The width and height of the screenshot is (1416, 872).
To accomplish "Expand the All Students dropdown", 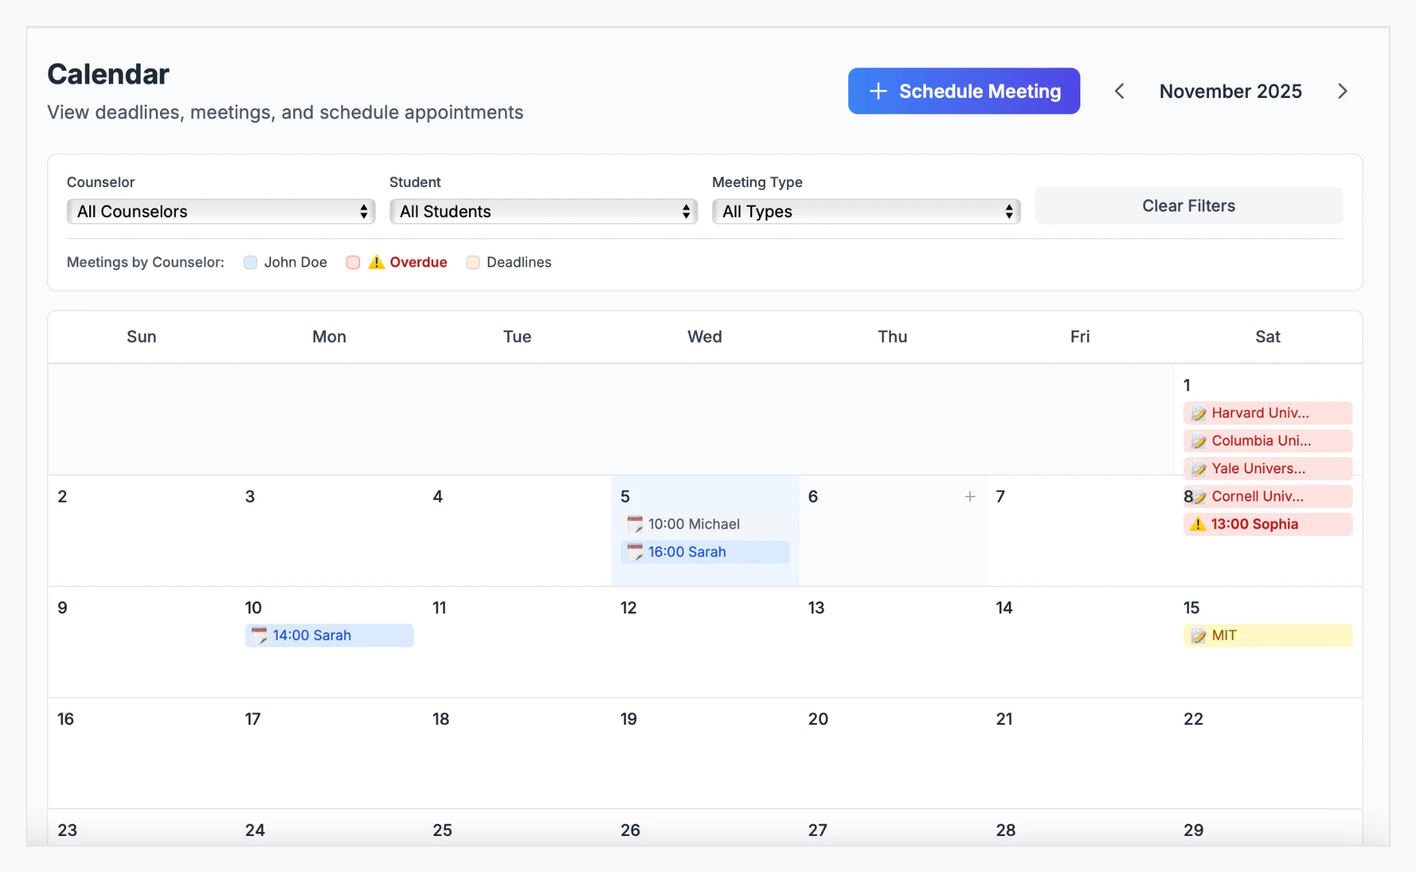I will tap(543, 212).
